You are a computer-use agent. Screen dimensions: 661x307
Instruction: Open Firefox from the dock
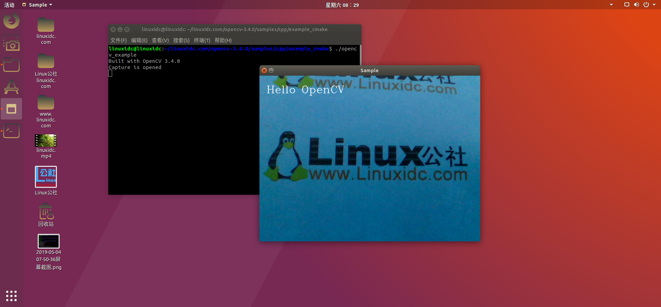pos(11,21)
